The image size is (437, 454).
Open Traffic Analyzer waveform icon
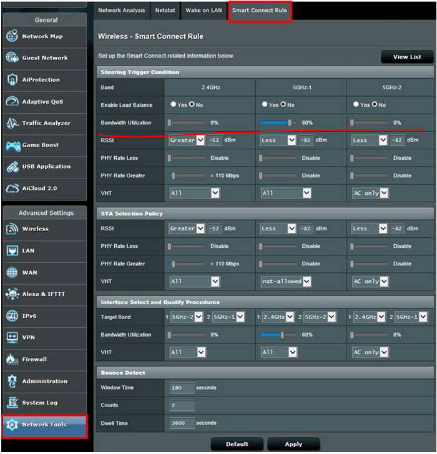(x=12, y=123)
